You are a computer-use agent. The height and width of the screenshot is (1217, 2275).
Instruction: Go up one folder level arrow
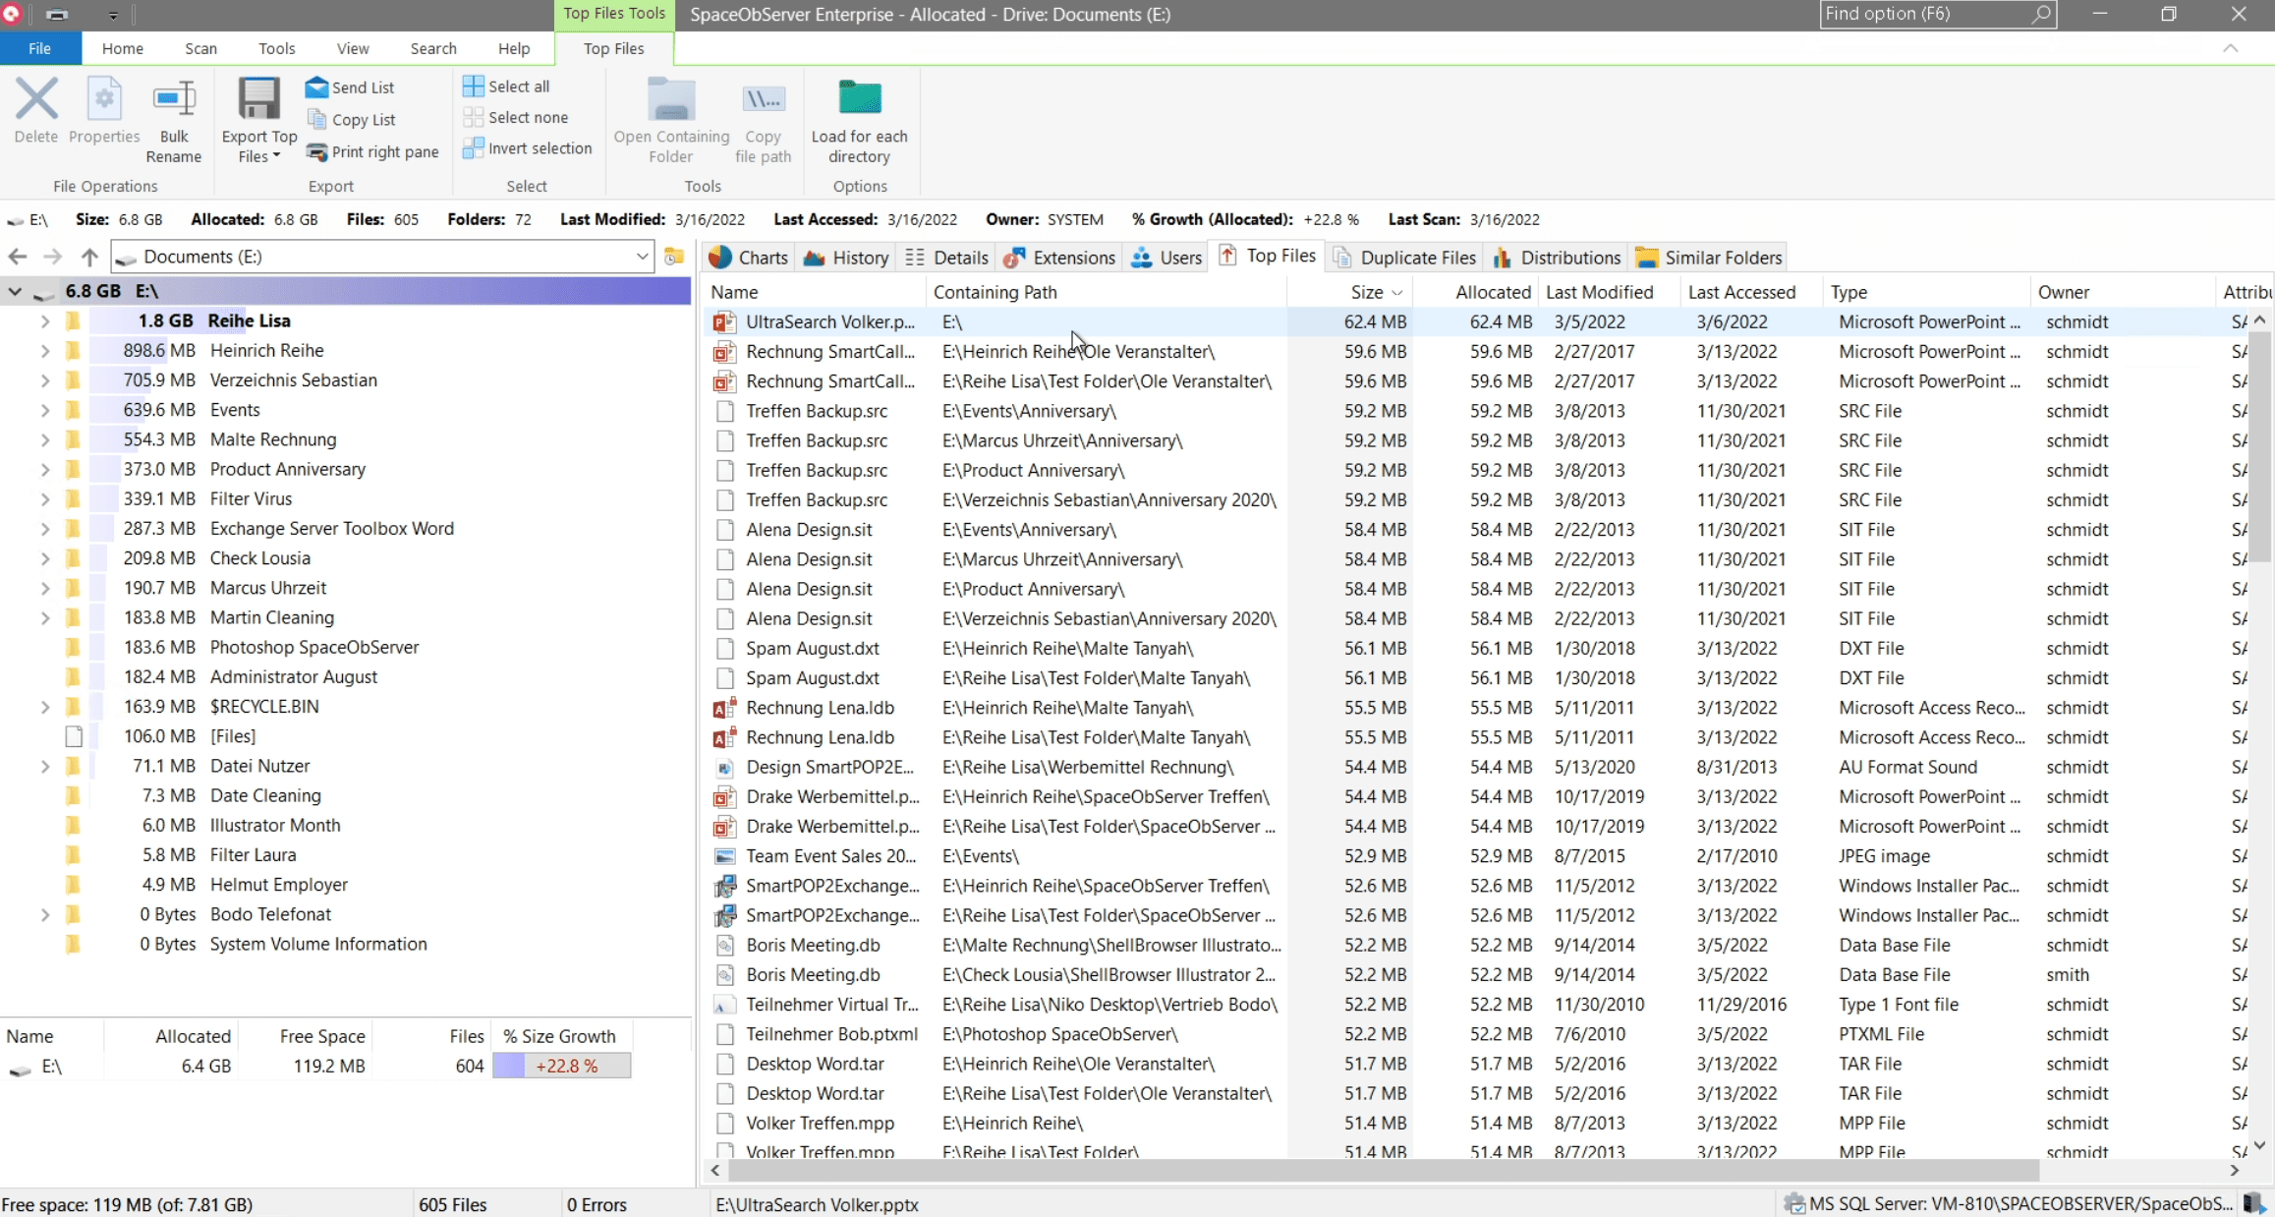pos(89,258)
